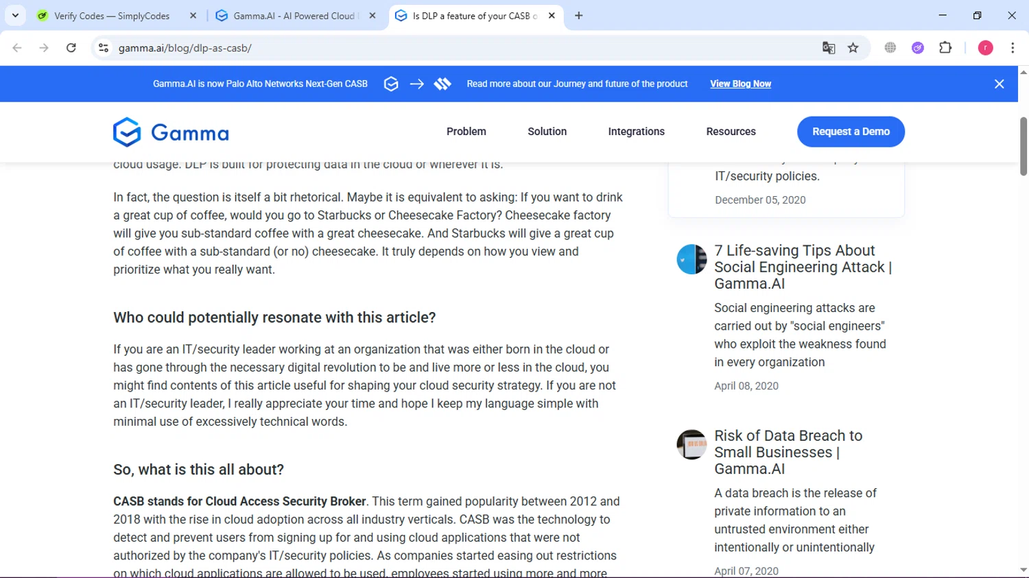Open the Solution nav menu
Screen dimensions: 1029x578
[547, 132]
